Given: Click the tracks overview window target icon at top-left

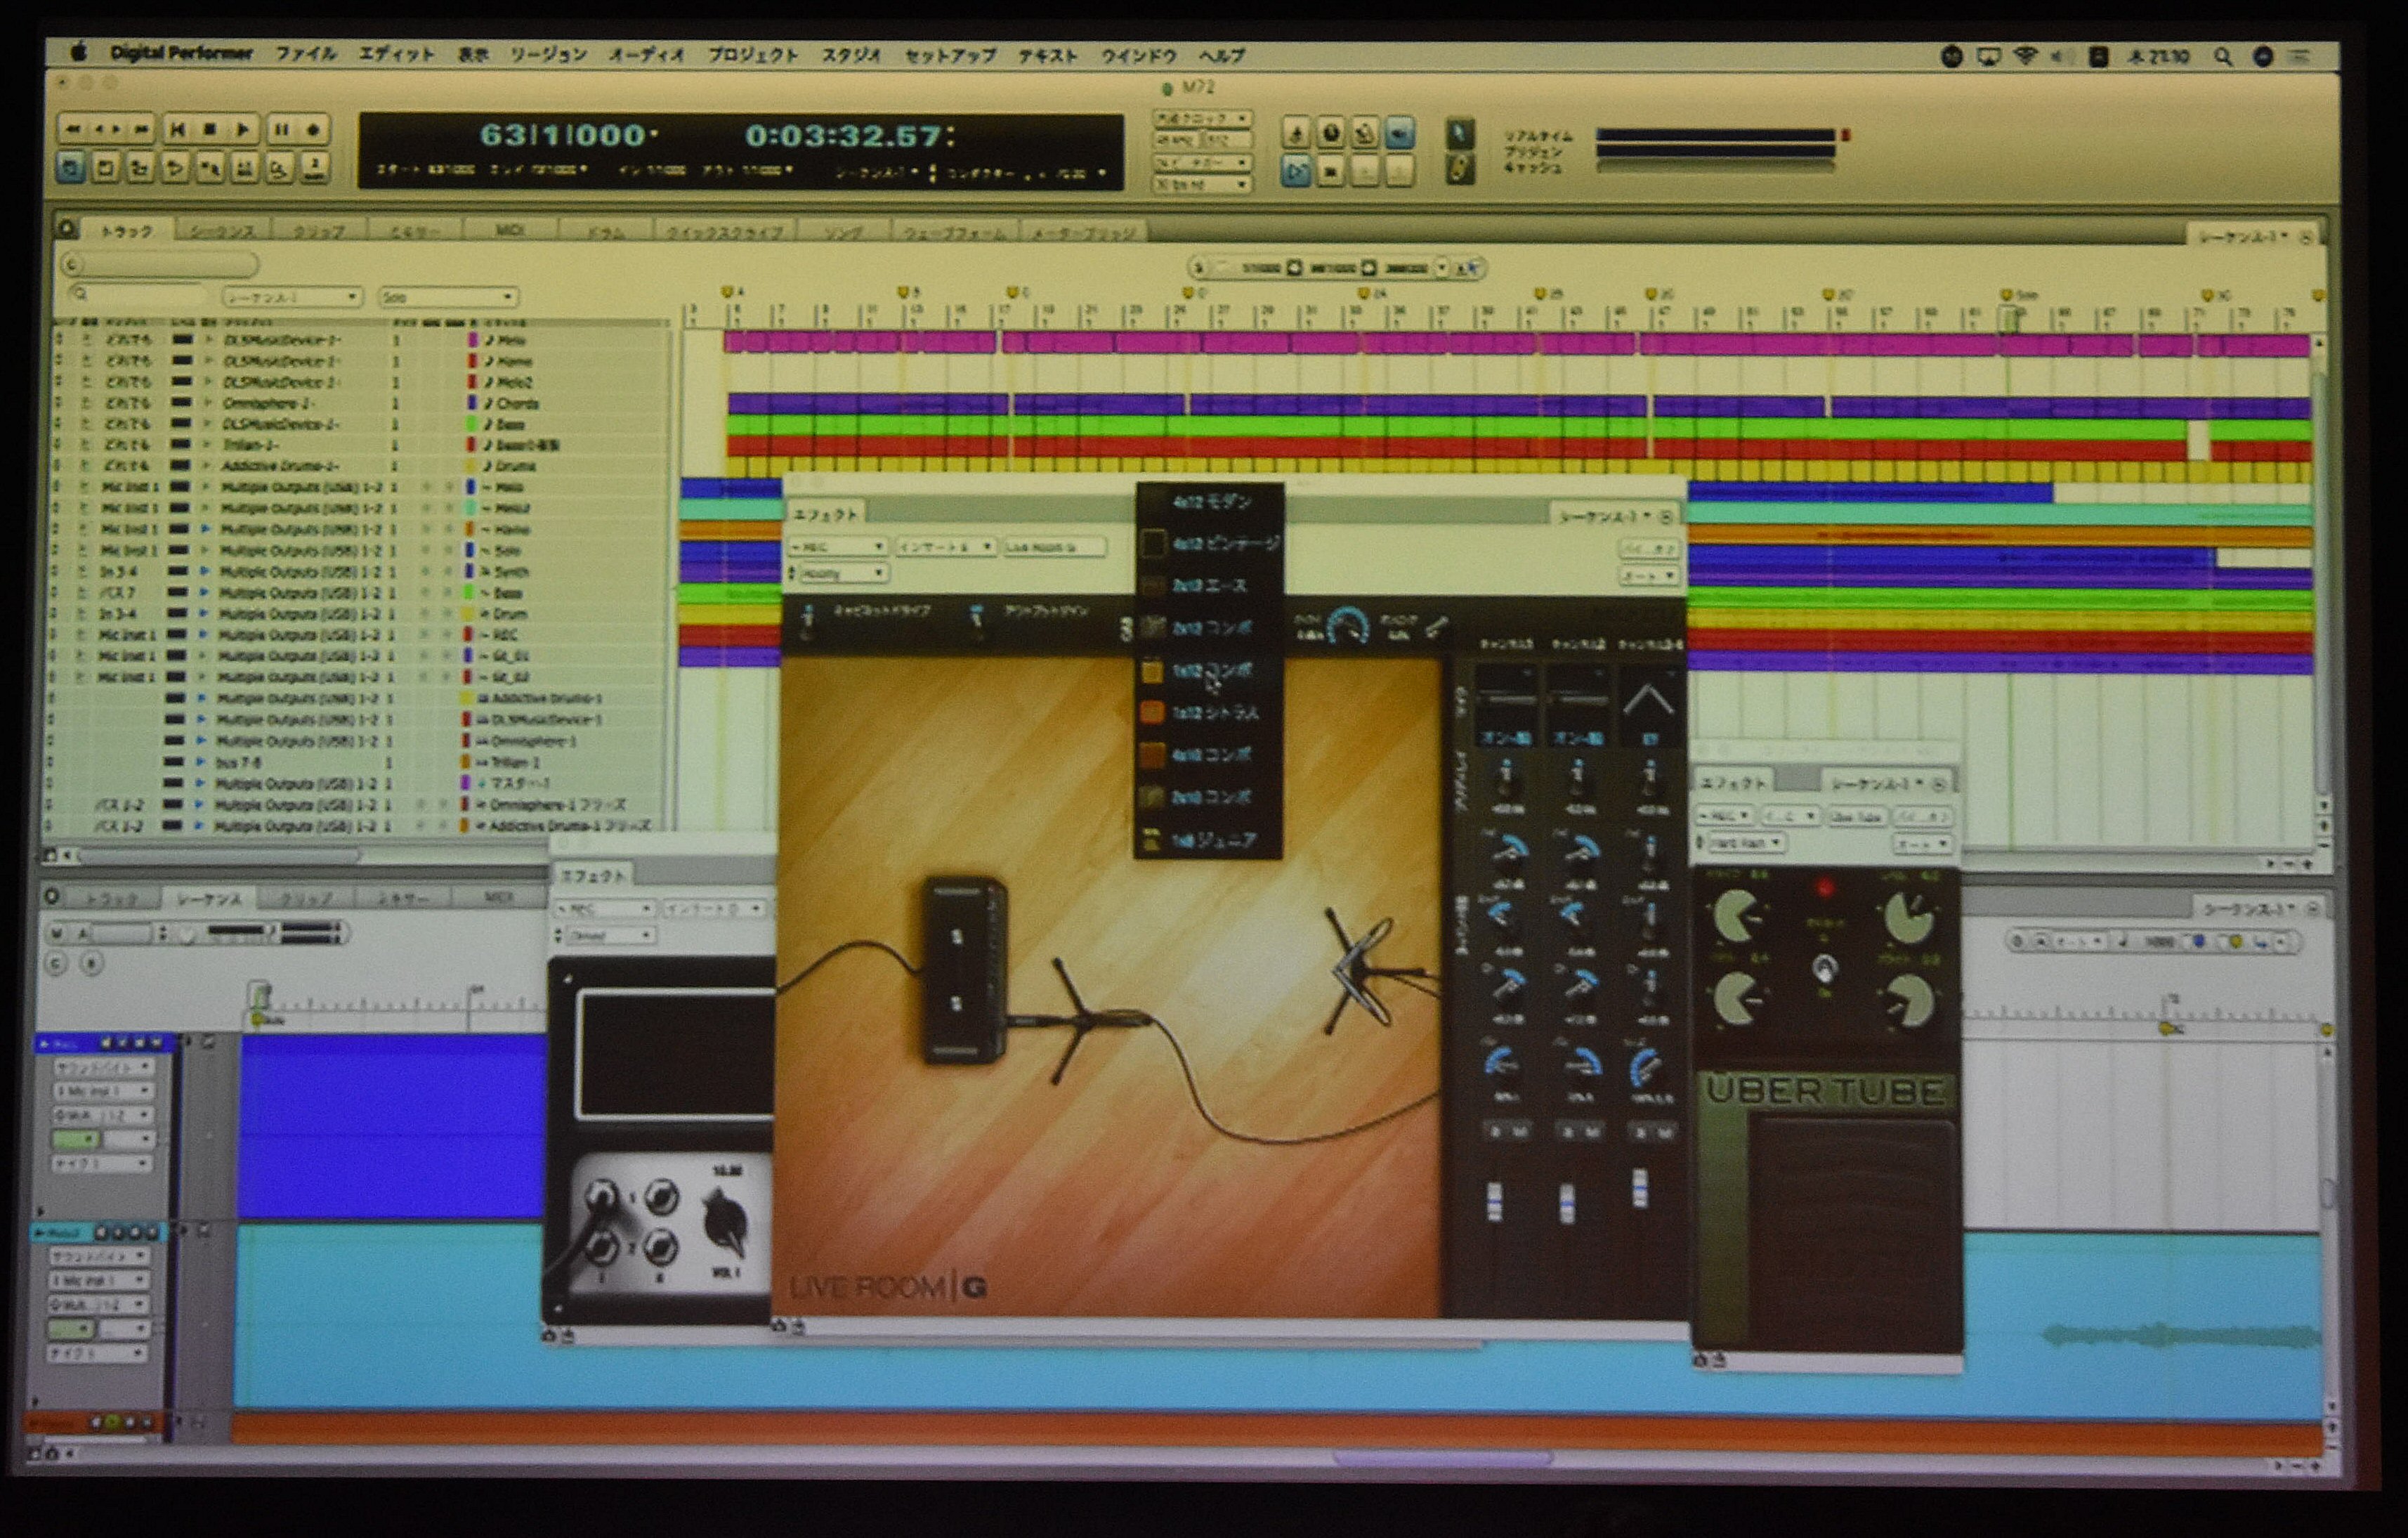Looking at the screenshot, I should (x=67, y=229).
